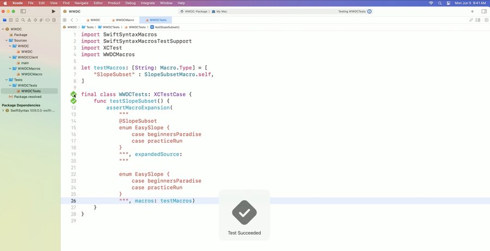
Task: Click the class WWDCTests test success diamond
Action: pyautogui.click(x=73, y=94)
